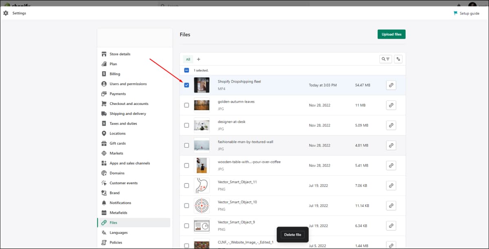Image resolution: width=489 pixels, height=249 pixels.
Task: Open the Markets globe icon
Action: [x=104, y=153]
